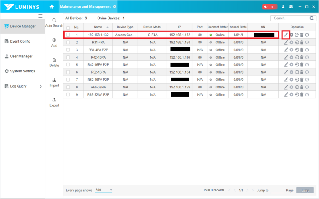The height and width of the screenshot is (199, 319).
Task: Tick the R42-16PA checkbox
Action: pos(68,57)
